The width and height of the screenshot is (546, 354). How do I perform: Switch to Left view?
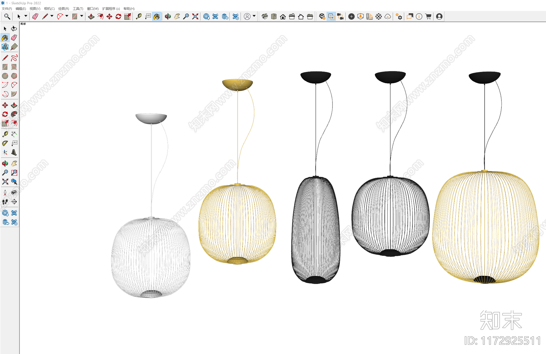(x=310, y=16)
